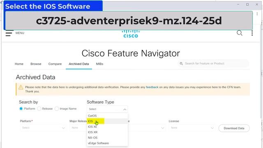Open the header search magnifier icon

click(x=239, y=33)
